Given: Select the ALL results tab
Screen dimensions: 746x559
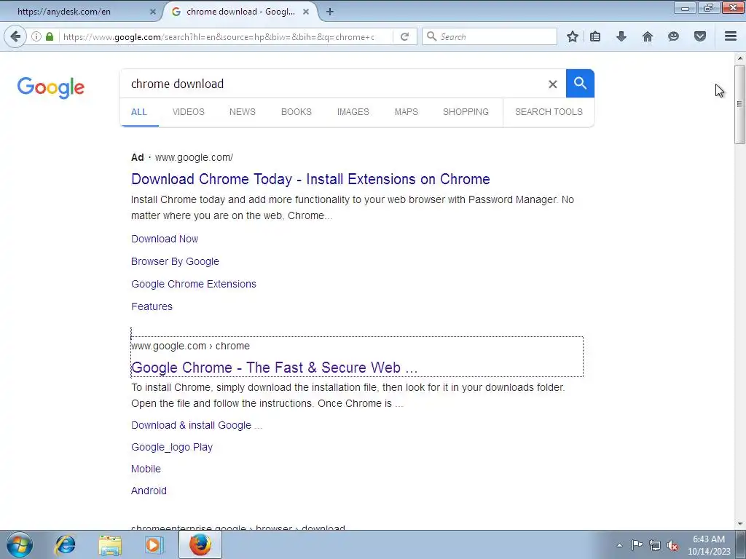Looking at the screenshot, I should click(139, 112).
